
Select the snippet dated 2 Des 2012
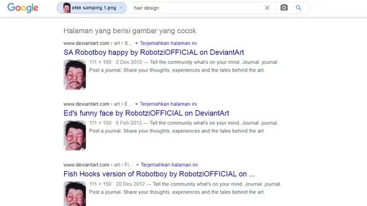pyautogui.click(x=183, y=66)
